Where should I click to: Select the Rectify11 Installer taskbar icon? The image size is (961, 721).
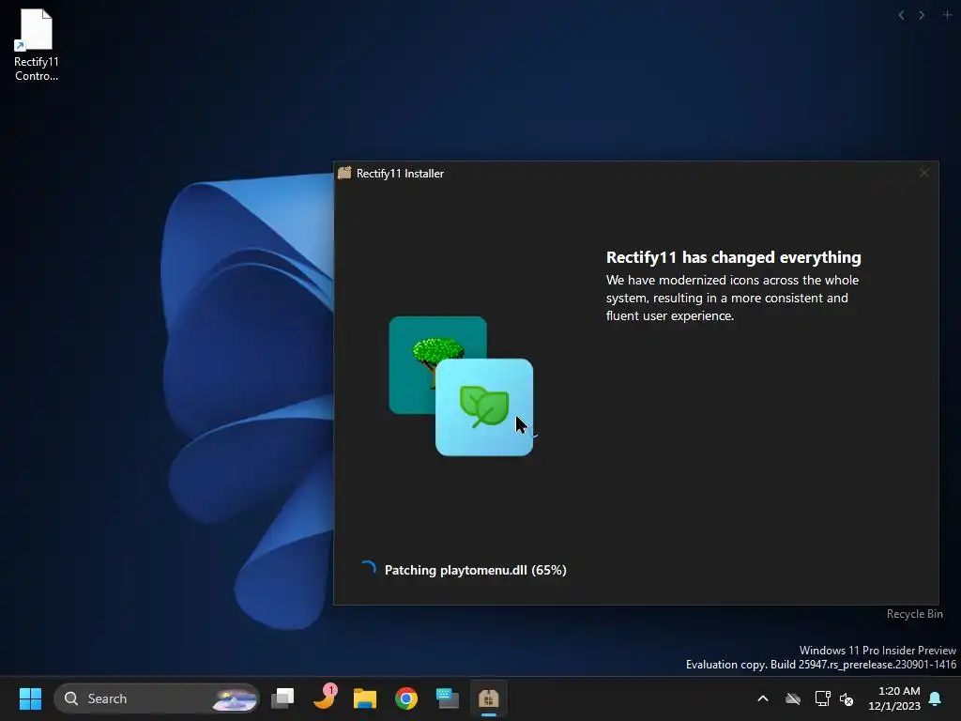[x=488, y=698]
